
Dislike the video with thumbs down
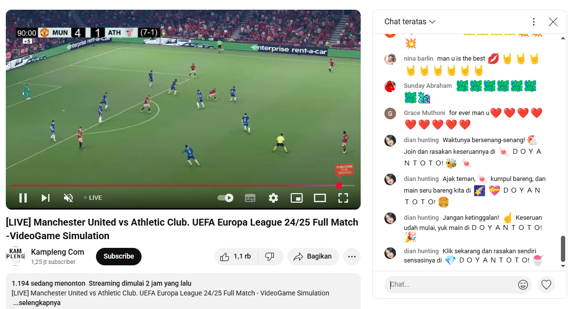click(270, 256)
